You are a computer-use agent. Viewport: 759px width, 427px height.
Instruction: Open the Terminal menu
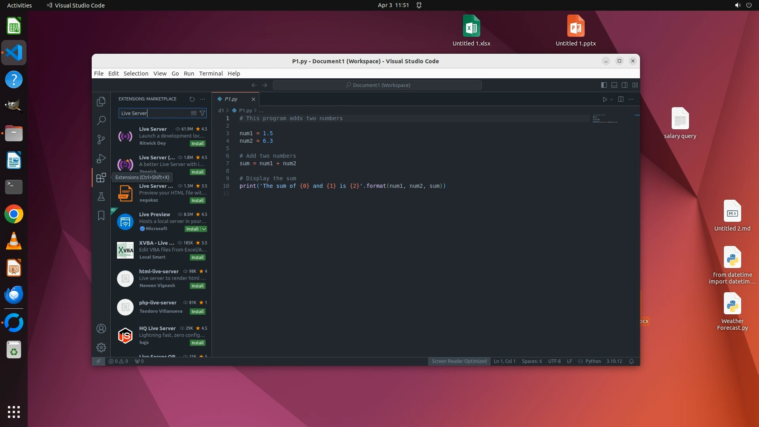pos(211,74)
